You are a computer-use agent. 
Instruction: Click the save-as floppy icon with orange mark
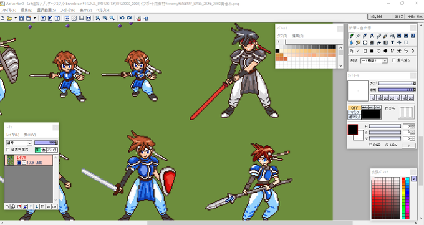29,18
